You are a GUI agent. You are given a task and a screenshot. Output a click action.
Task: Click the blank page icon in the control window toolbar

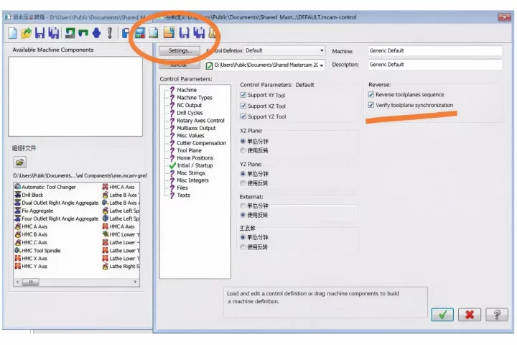[154, 33]
